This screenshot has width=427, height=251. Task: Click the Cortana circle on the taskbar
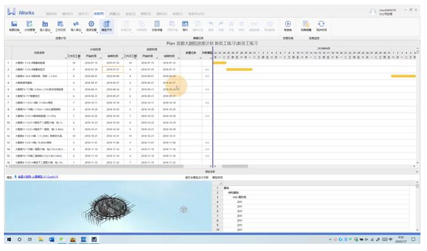(20, 239)
